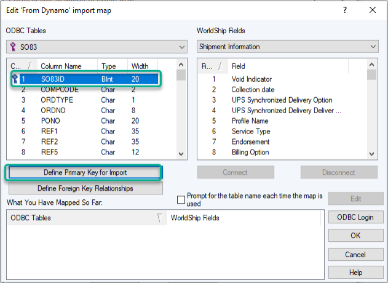The height and width of the screenshot is (283, 388).
Task: Click the greyed-out Disconnect button
Action: 339,172
